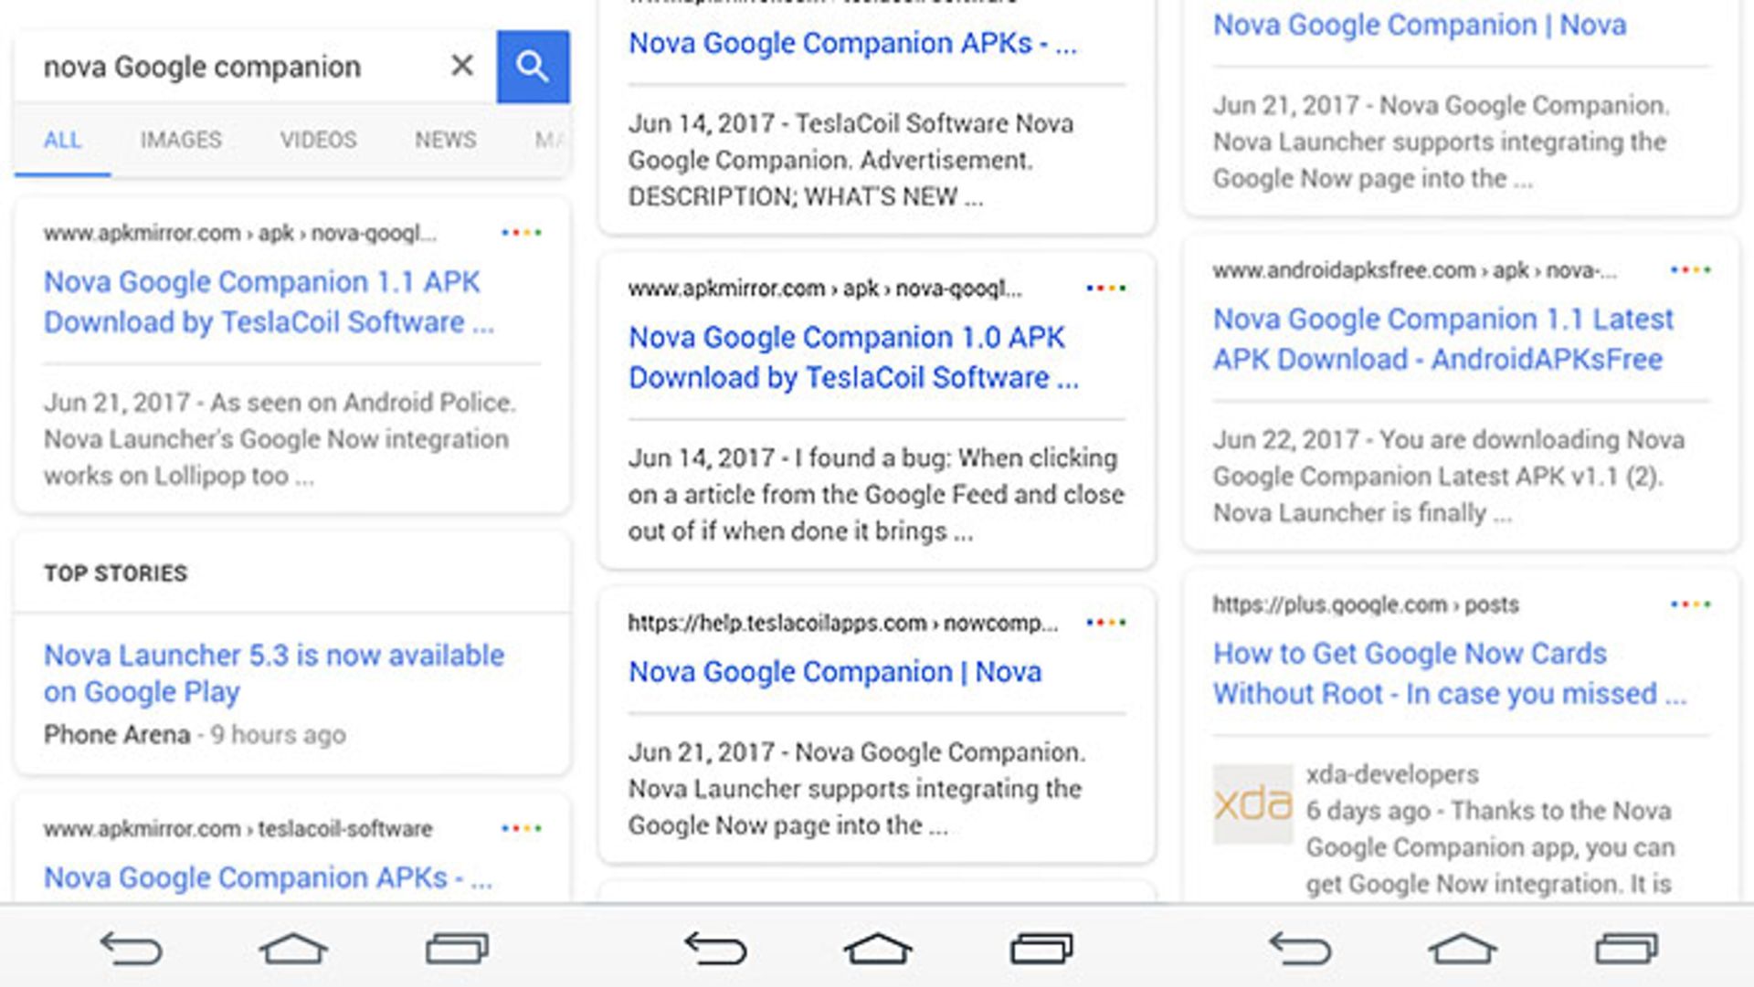Open 'Nova Google Companion APKs' link under teslacoil-software URL

(x=268, y=877)
